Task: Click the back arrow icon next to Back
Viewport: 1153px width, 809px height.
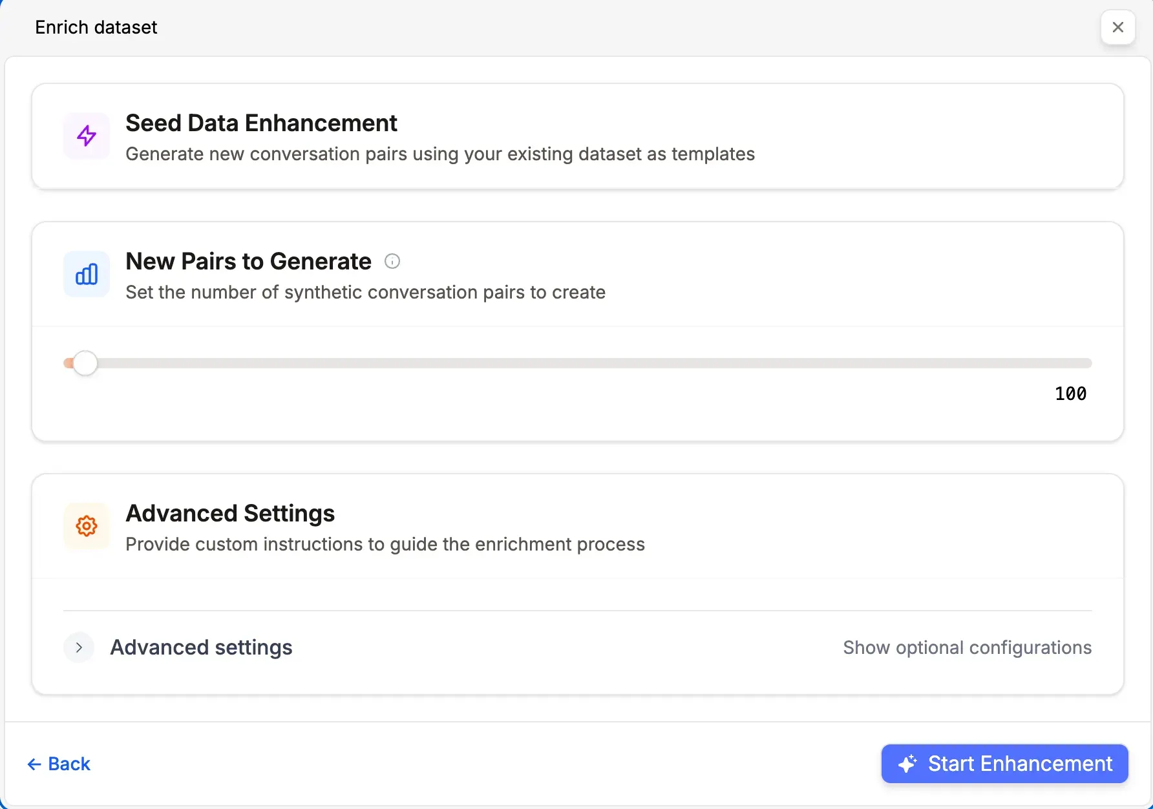Action: [35, 764]
